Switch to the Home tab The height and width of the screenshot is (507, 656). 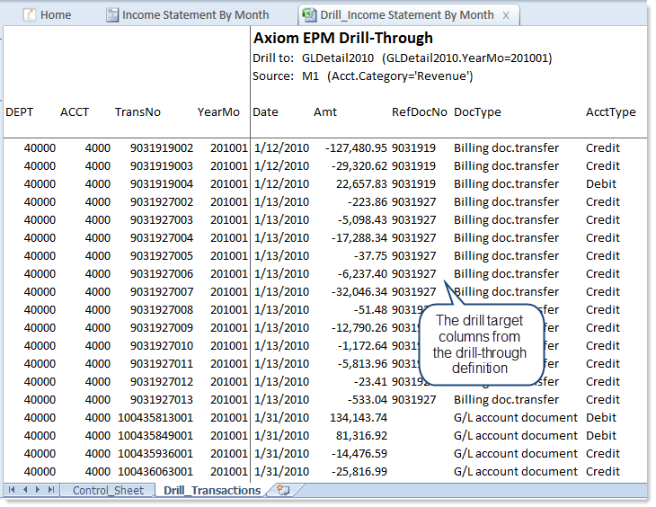[x=48, y=15]
